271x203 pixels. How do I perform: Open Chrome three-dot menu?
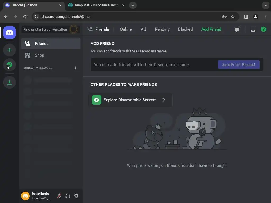coord(265,17)
